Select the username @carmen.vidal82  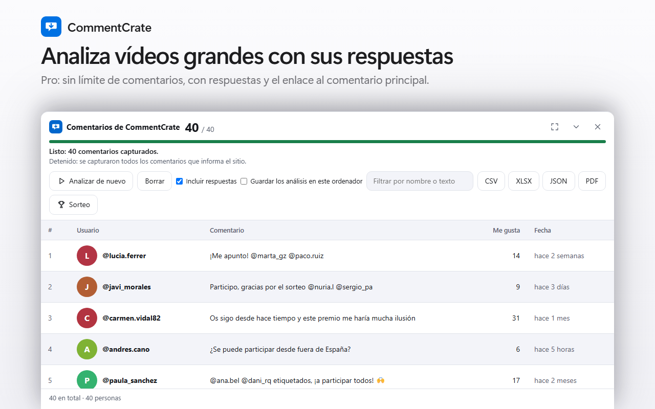132,318
